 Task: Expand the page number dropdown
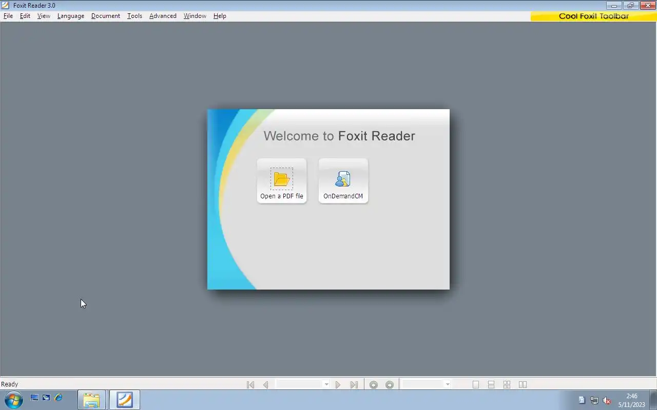pyautogui.click(x=326, y=384)
